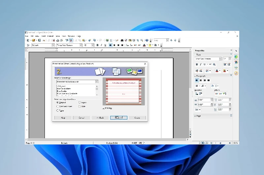Open the slide design category dropdown
This screenshot has width=264, height=175.
tap(97, 82)
